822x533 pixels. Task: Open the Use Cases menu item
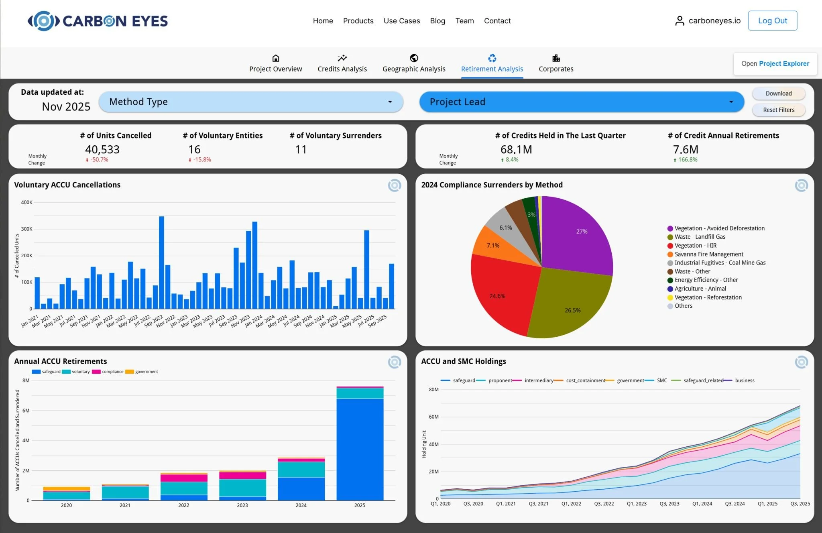(x=401, y=21)
